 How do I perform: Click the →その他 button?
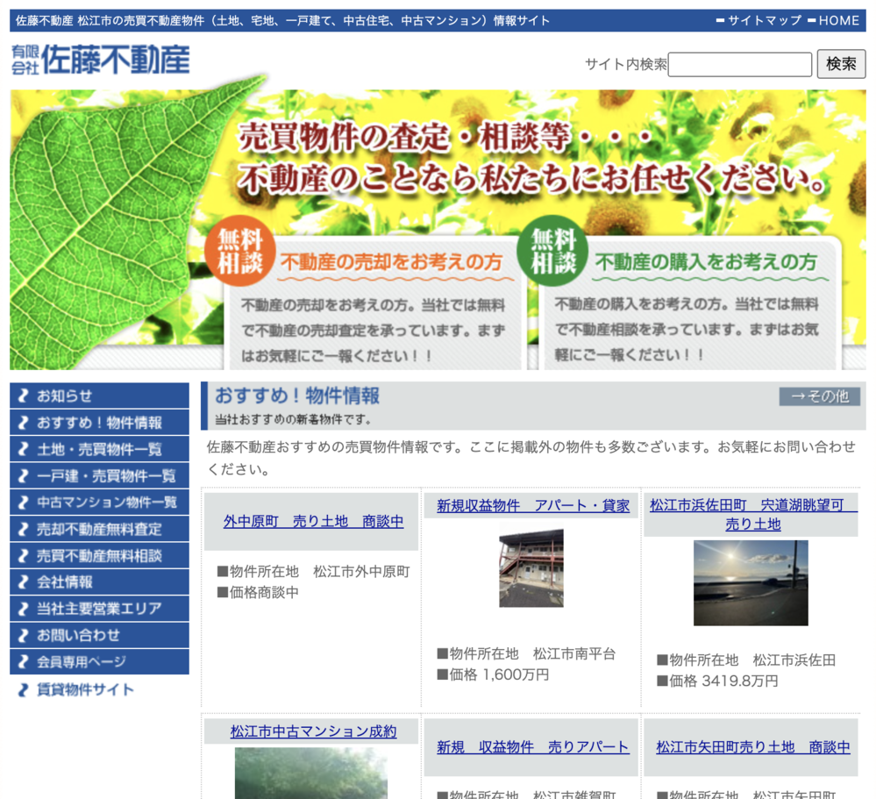click(x=820, y=396)
